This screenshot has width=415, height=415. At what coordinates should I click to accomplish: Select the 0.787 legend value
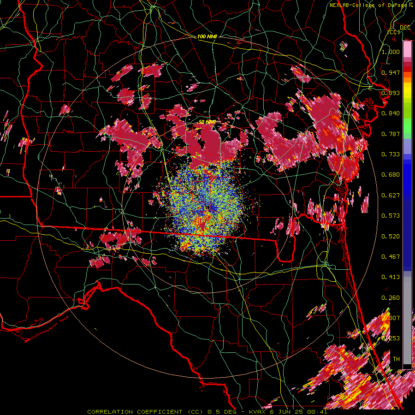point(391,134)
